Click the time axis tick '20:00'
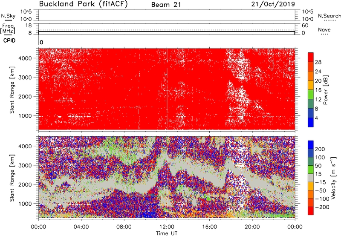Viewport: 341px width, 236px height. tap(252, 227)
